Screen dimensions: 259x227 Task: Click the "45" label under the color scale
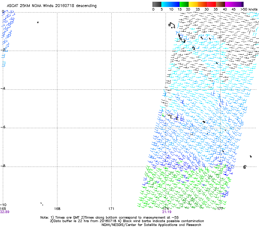233,9
